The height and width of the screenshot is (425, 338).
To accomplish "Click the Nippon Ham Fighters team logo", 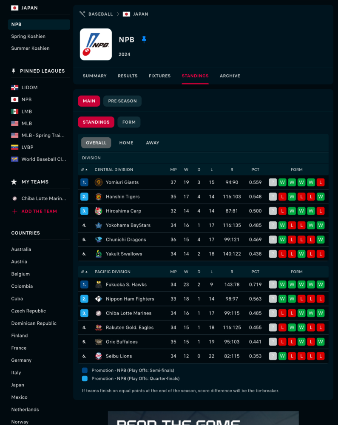I will tap(98, 299).
